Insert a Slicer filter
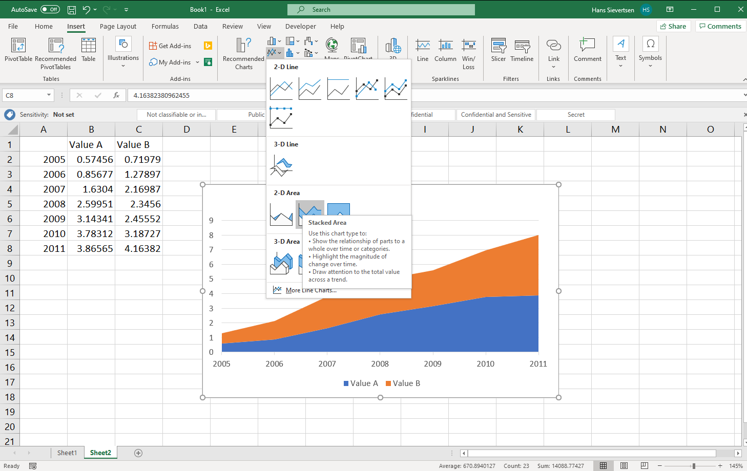Viewport: 747px width, 471px height. coord(499,50)
